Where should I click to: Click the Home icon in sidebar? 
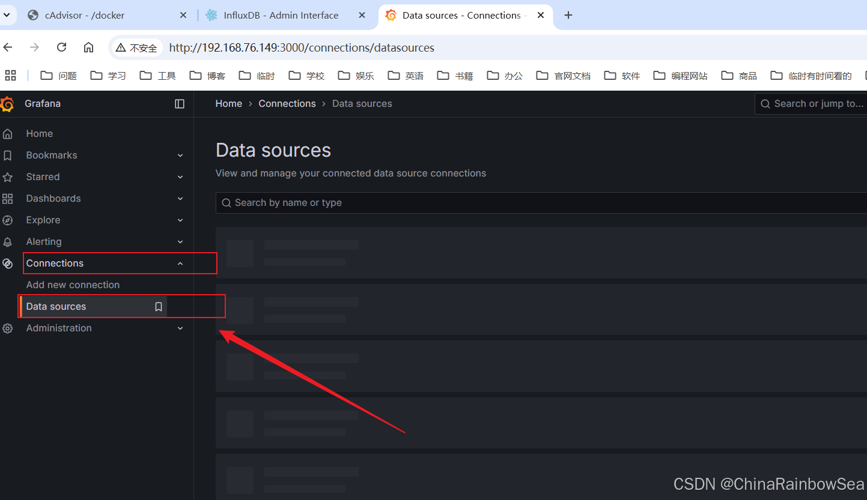[7, 134]
